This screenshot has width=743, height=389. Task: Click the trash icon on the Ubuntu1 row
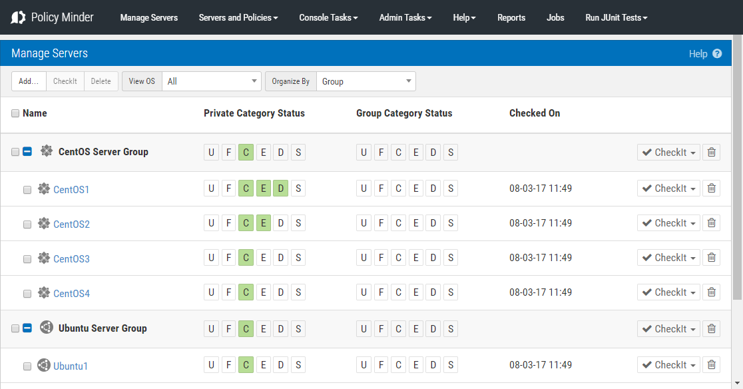[x=711, y=365]
